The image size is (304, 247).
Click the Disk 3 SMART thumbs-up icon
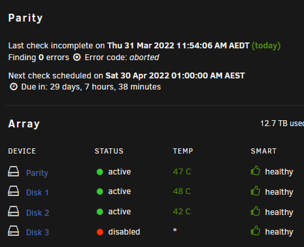point(256,231)
